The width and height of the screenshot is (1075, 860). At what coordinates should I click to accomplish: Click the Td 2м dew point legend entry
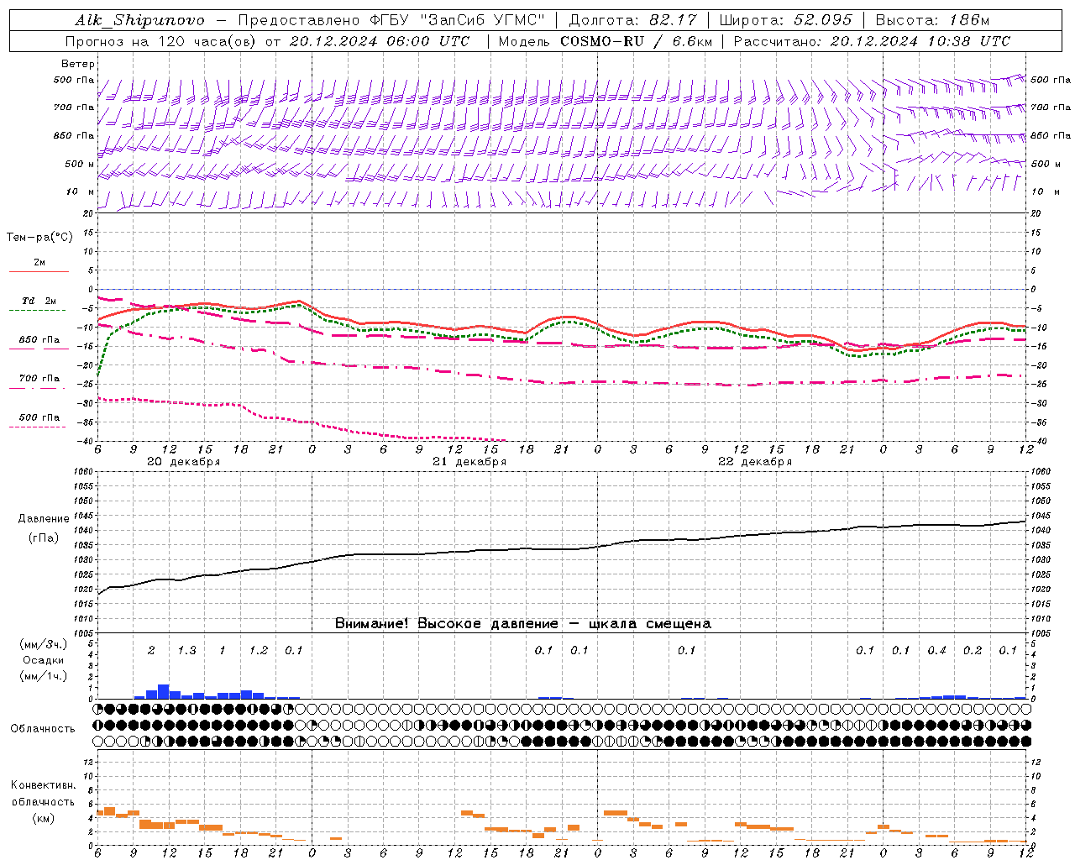click(x=39, y=301)
